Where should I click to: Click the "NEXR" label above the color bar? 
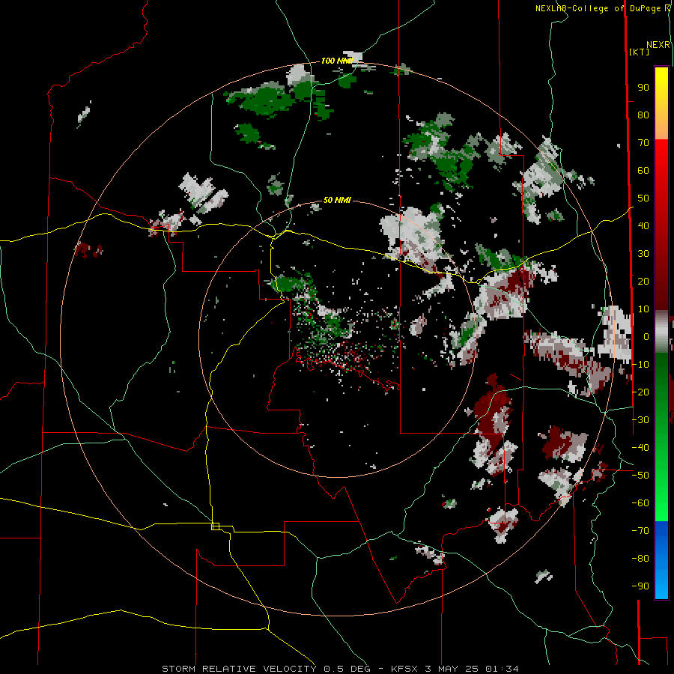(x=658, y=45)
